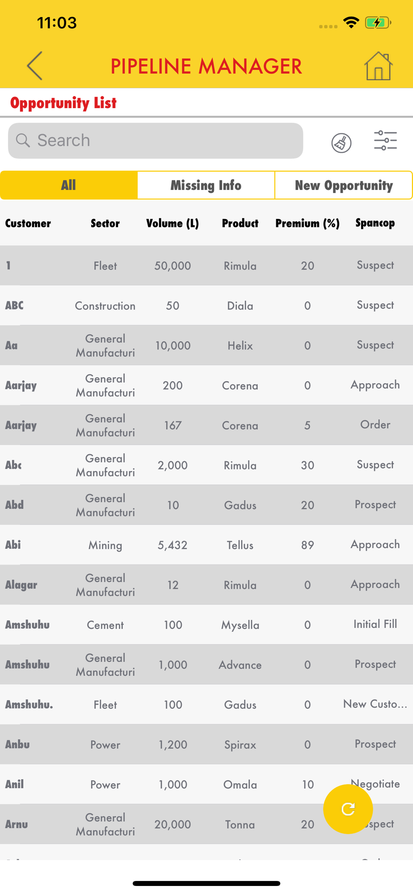Sort by the Customer column header
The image size is (413, 894).
28,223
